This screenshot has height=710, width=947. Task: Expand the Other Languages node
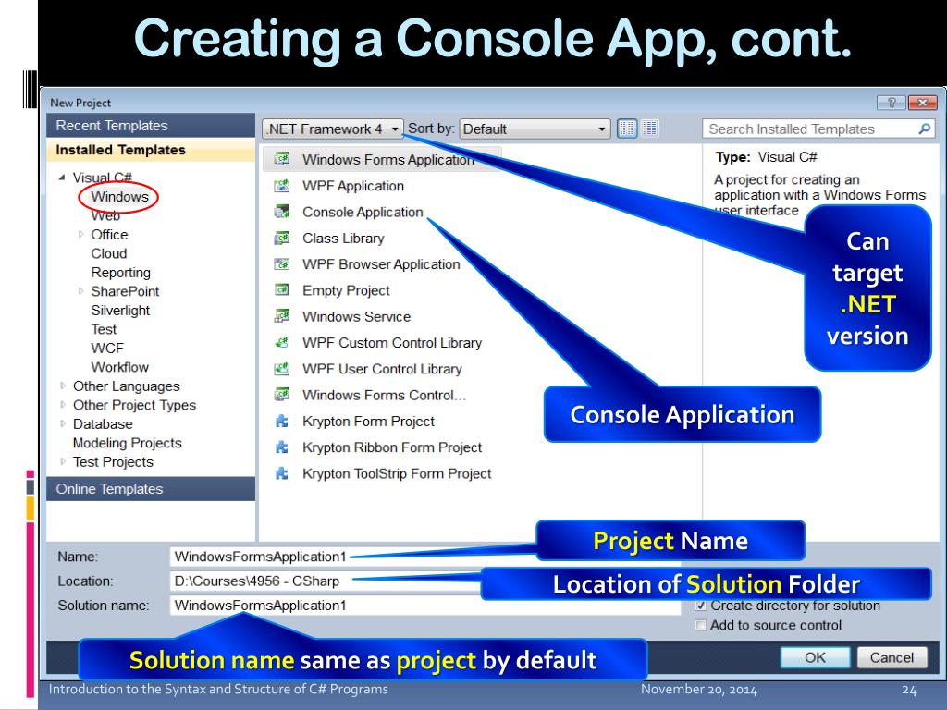pos(63,386)
